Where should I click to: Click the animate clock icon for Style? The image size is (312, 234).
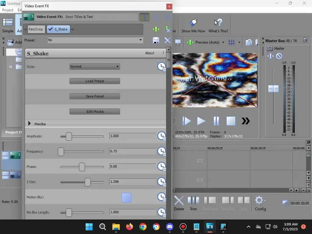coord(161,66)
